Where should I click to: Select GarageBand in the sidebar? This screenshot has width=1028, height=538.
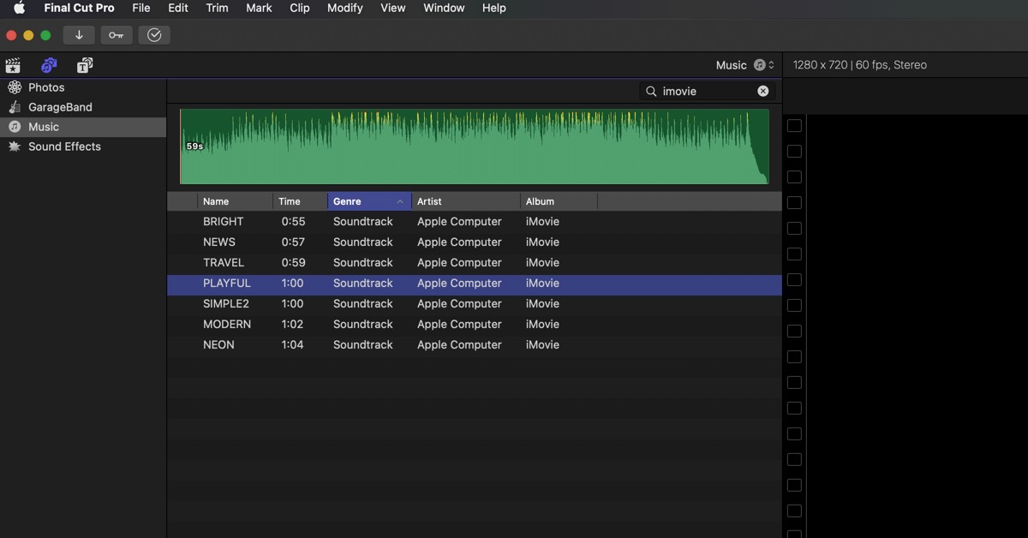[x=83, y=107]
